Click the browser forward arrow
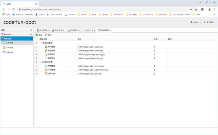This screenshot has width=218, height=135. [9, 10]
